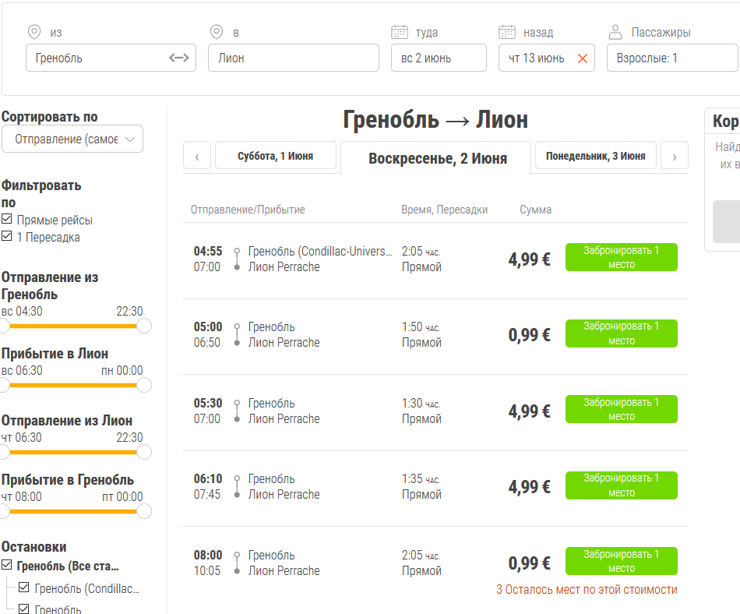Switch to 'Понедельник, 3 Июня' tab
This screenshot has width=740, height=614.
(x=595, y=156)
